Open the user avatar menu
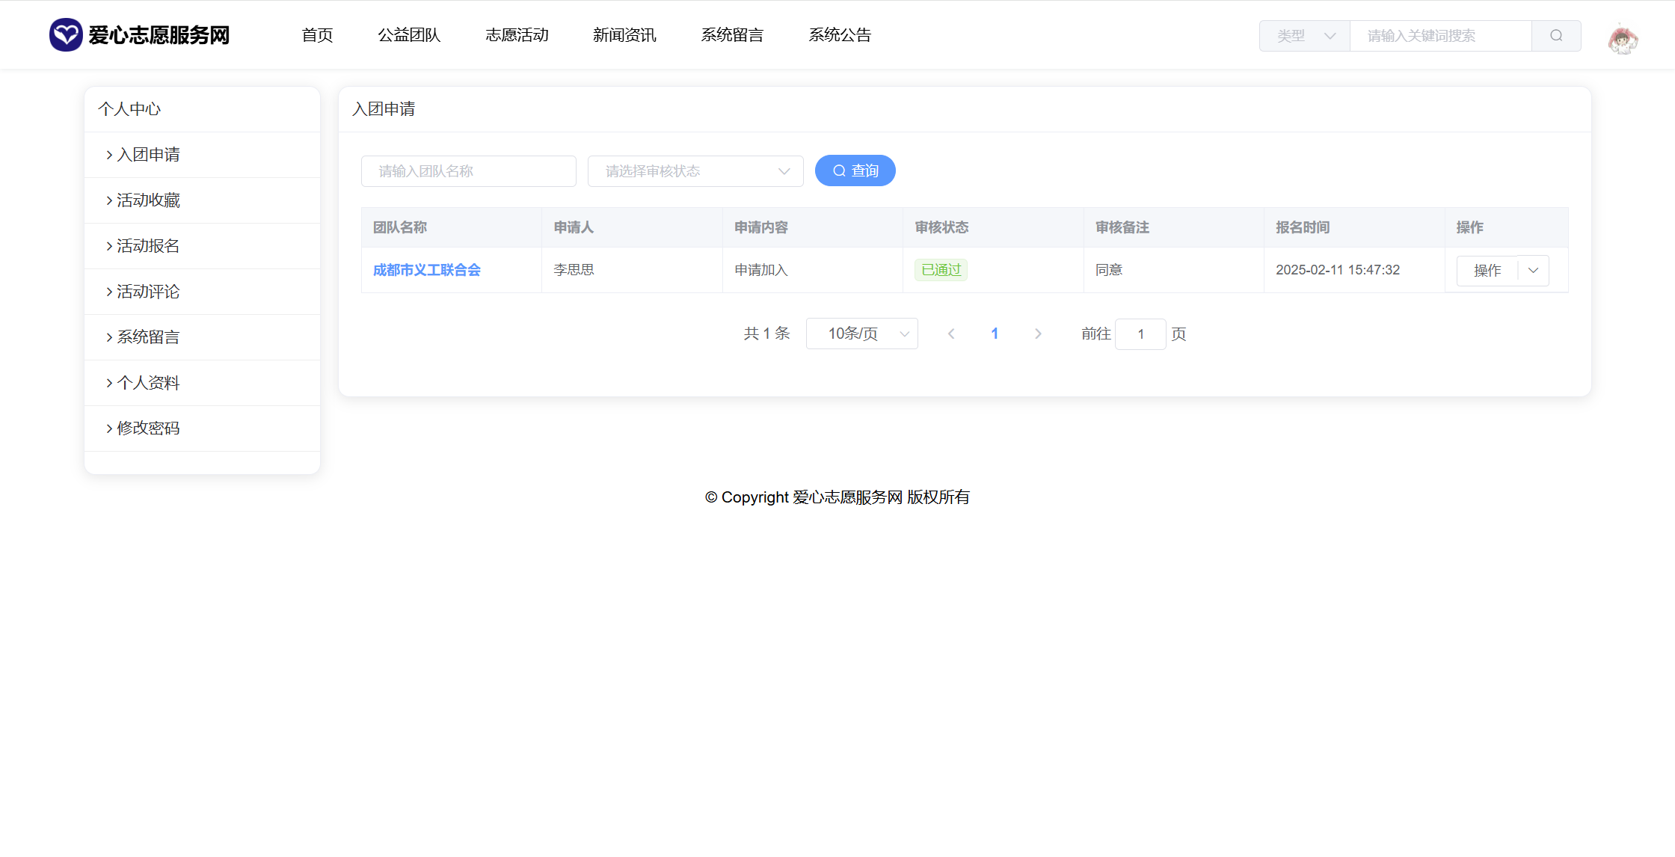The width and height of the screenshot is (1675, 857). click(x=1623, y=39)
